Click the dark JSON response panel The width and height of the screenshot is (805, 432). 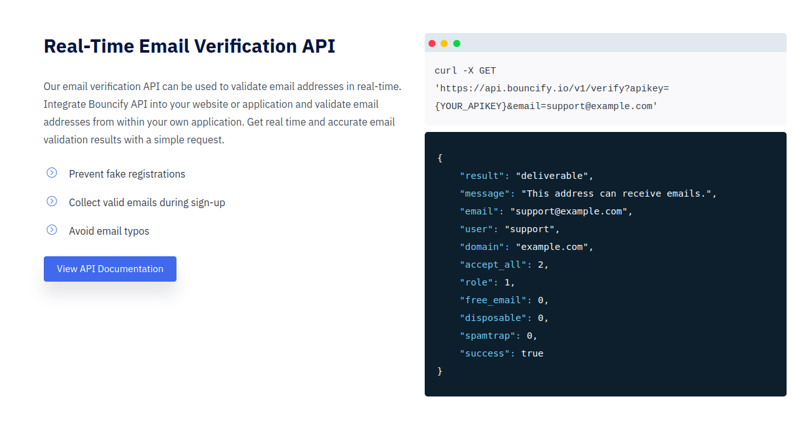[605, 263]
